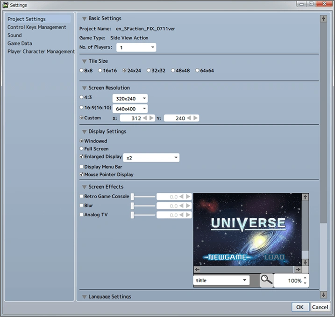This screenshot has height=317, width=335.
Task: Click the main panel scroll-up arrow
Action: click(x=323, y=19)
